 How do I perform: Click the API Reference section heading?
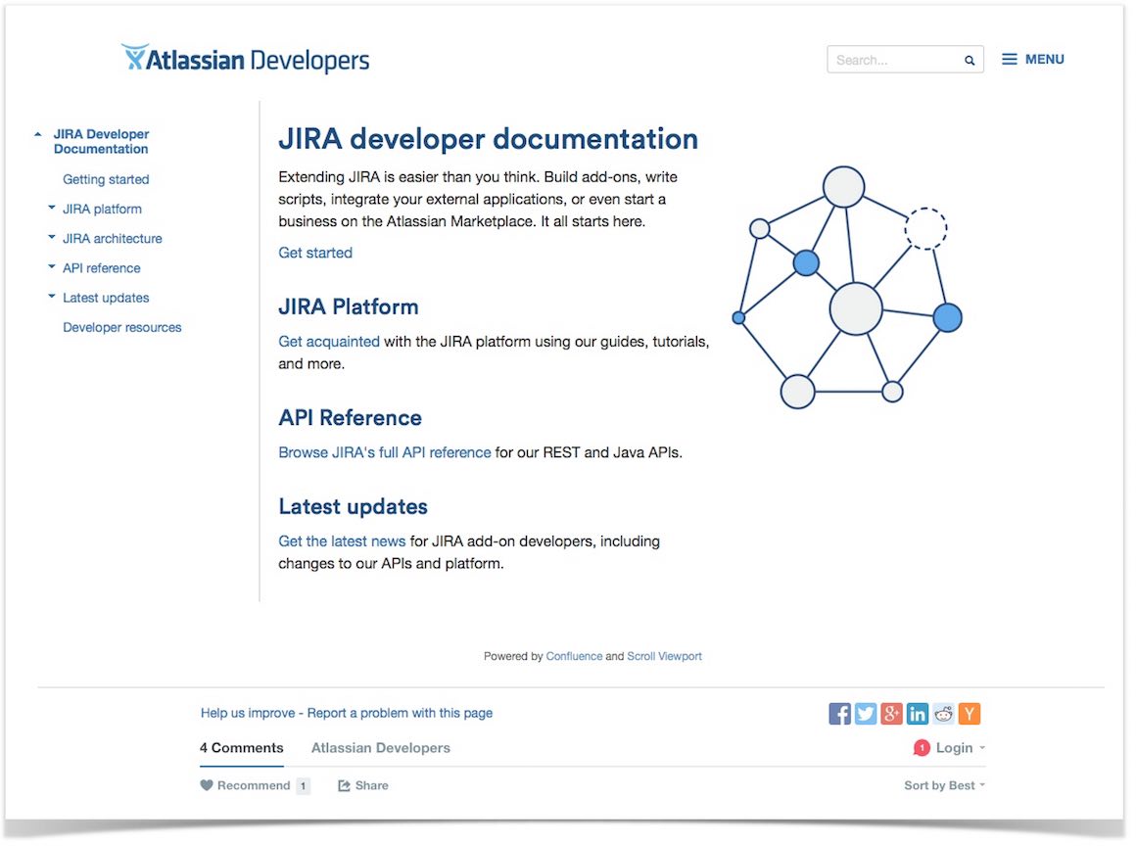click(x=350, y=417)
